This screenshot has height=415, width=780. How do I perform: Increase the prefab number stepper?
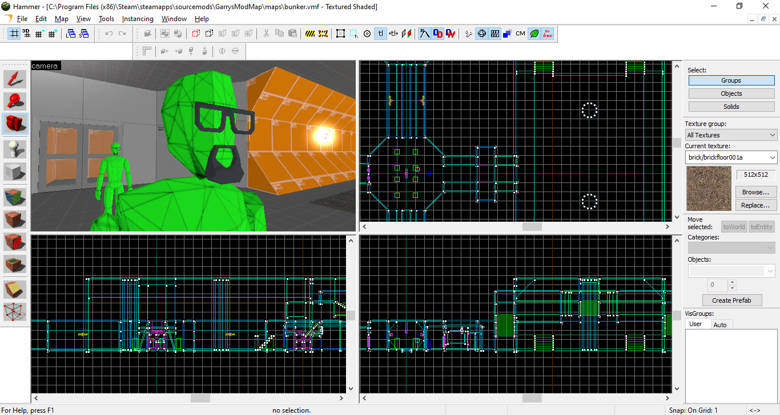tap(732, 282)
